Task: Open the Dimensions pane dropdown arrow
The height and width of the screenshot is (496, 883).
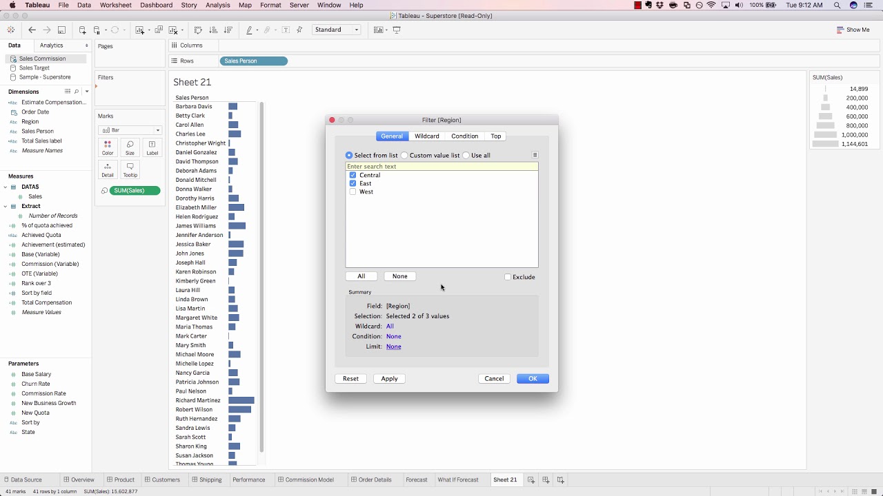Action: point(87,92)
